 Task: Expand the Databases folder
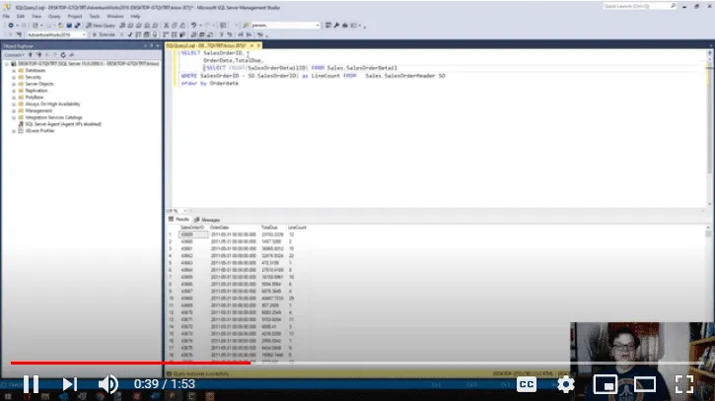14,71
